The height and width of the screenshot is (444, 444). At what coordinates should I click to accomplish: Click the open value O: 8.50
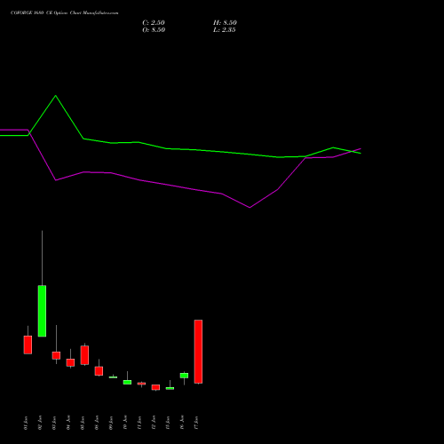pyautogui.click(x=154, y=30)
